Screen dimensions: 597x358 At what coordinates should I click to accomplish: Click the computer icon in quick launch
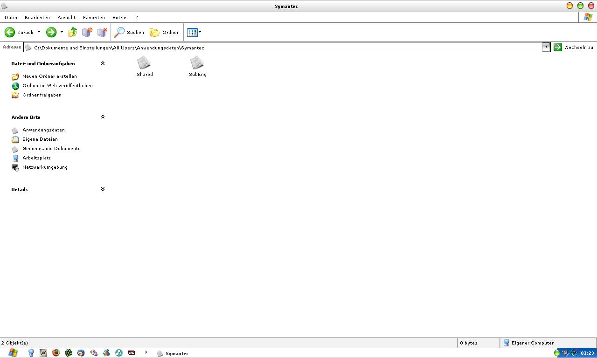[x=31, y=353]
